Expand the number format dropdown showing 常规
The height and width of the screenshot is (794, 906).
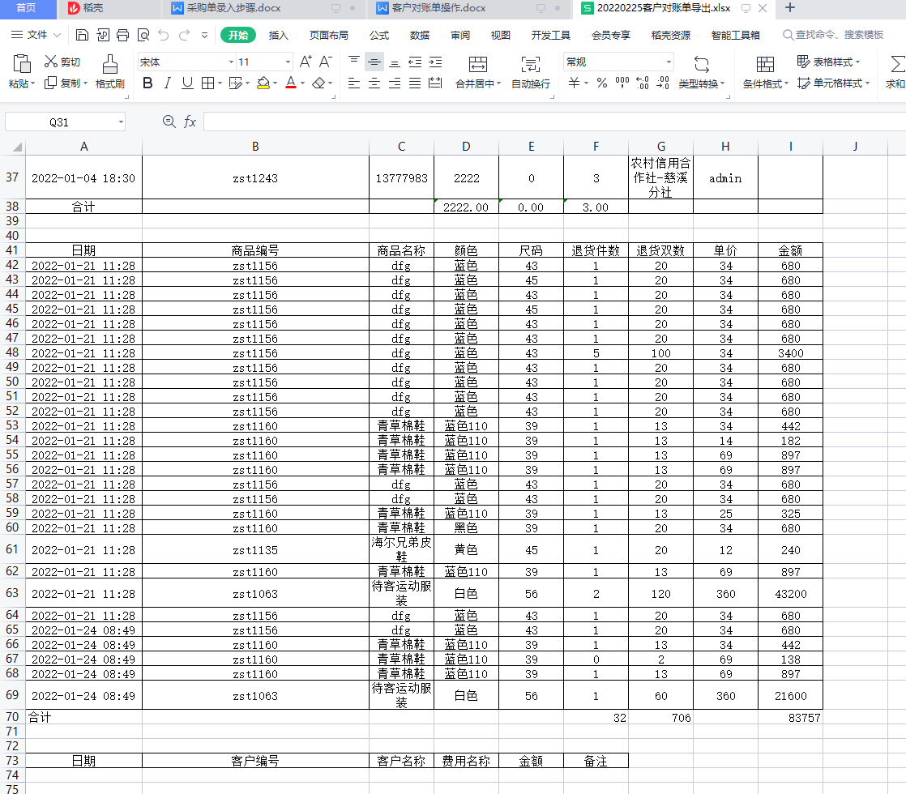669,62
